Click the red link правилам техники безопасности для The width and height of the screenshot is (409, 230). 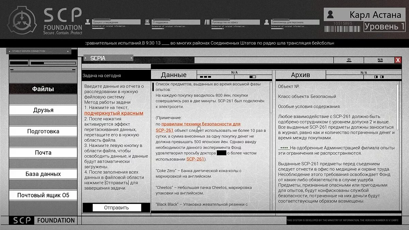201,124
